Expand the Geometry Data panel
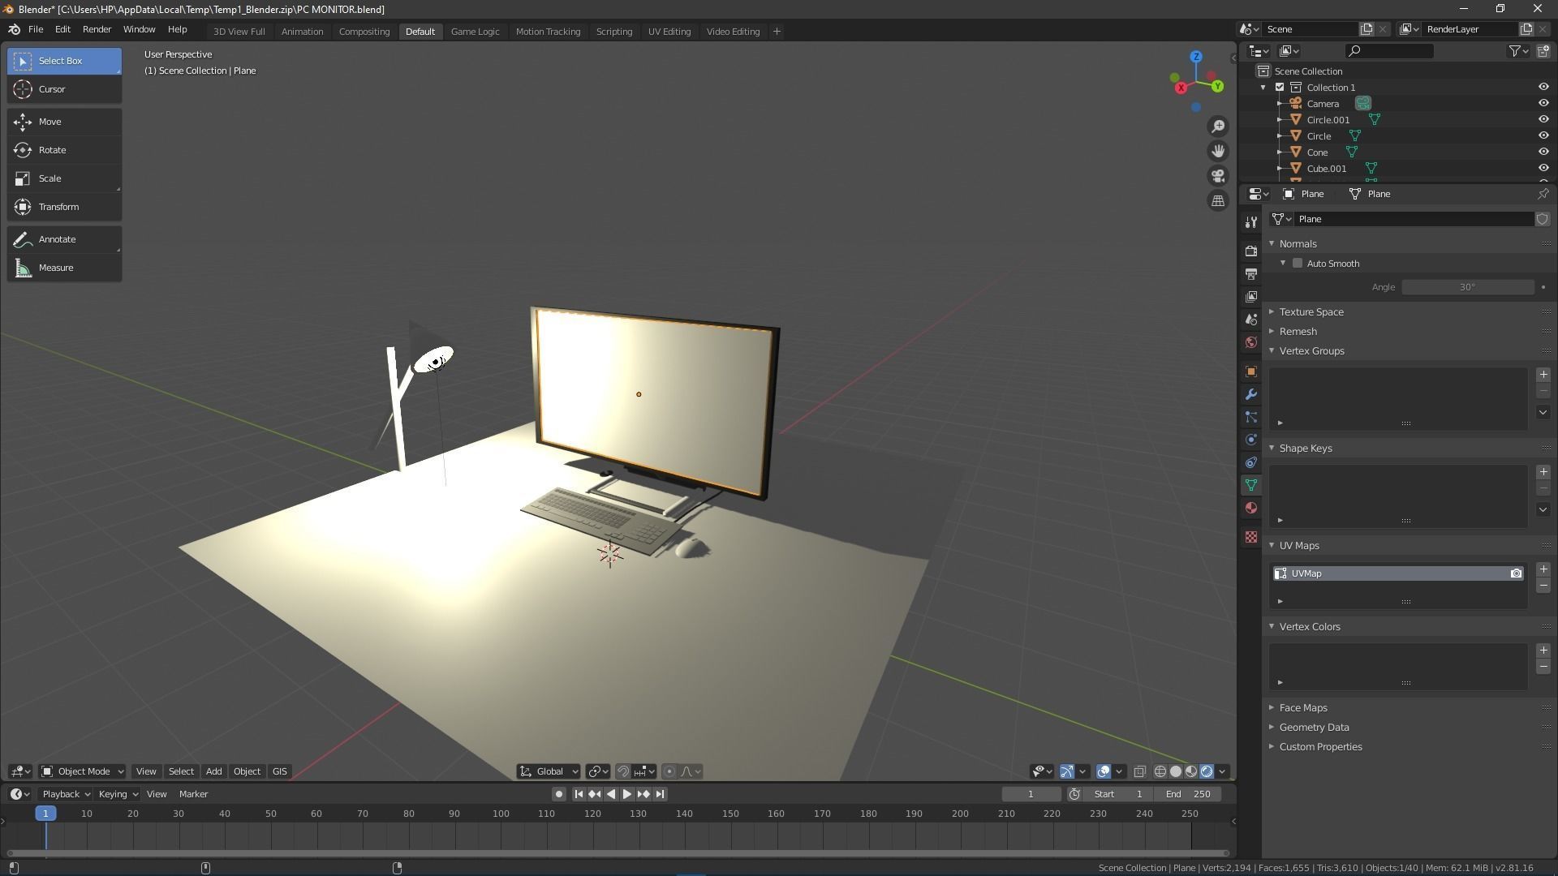Viewport: 1558px width, 876px height. pyautogui.click(x=1314, y=728)
